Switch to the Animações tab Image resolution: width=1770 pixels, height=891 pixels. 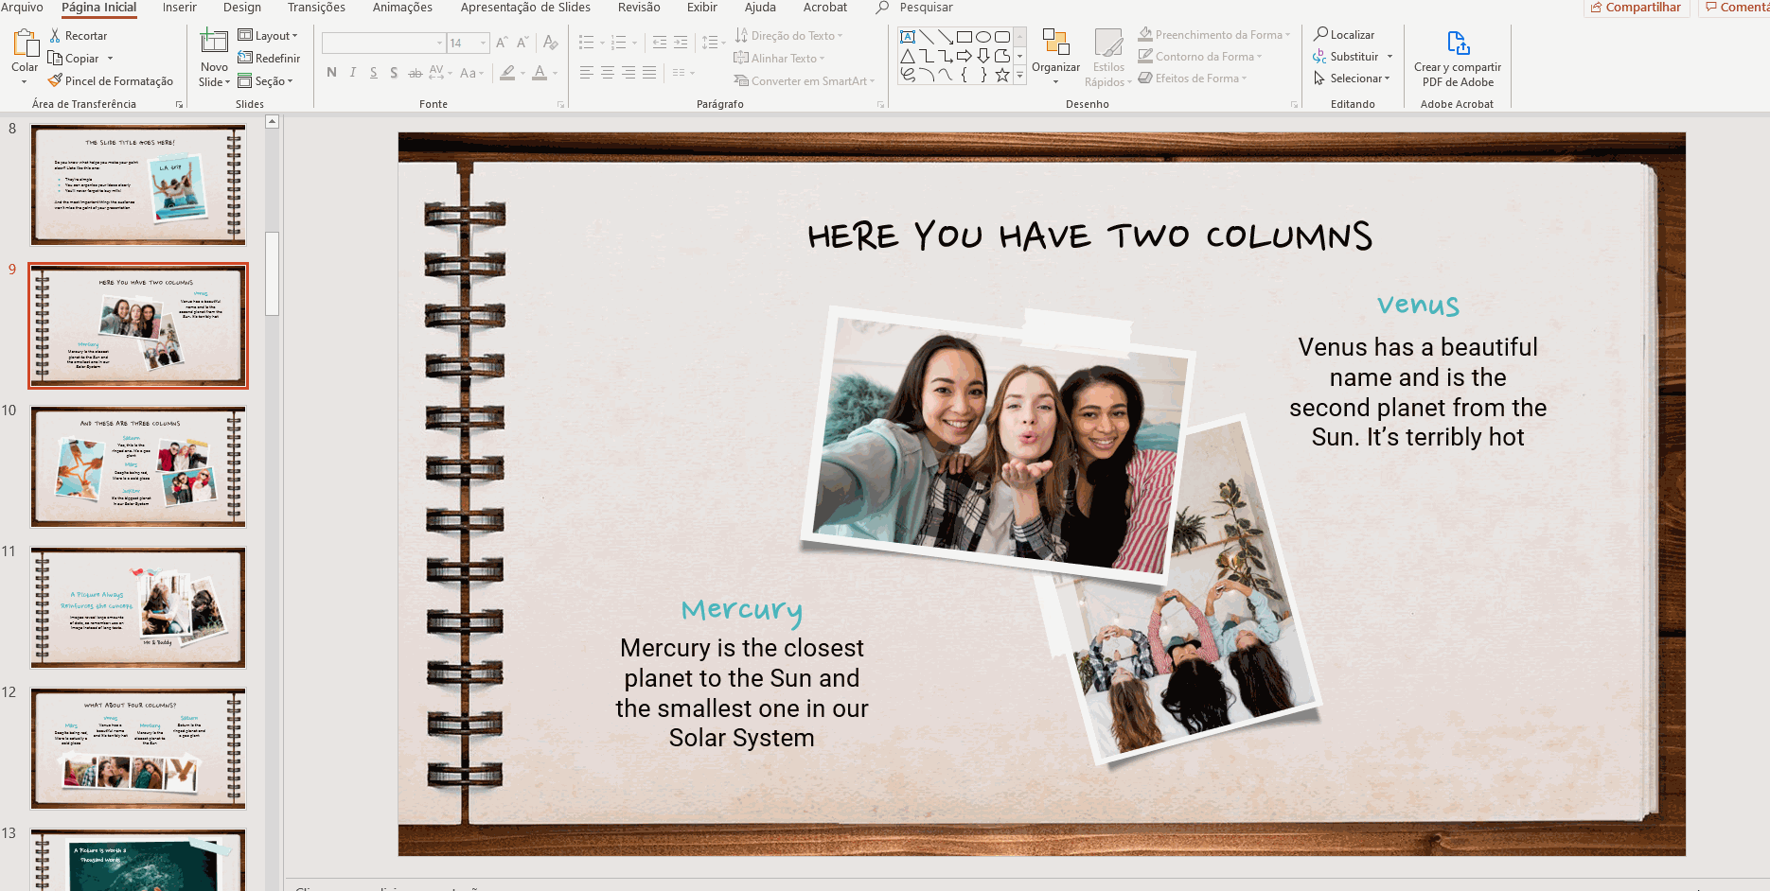pyautogui.click(x=402, y=8)
